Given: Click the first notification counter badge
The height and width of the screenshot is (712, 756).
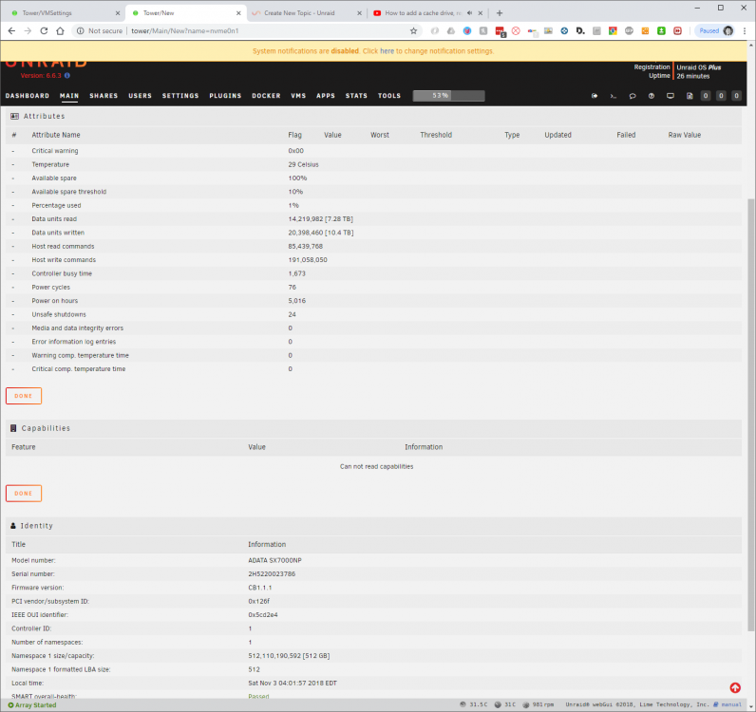Looking at the screenshot, I should point(706,96).
